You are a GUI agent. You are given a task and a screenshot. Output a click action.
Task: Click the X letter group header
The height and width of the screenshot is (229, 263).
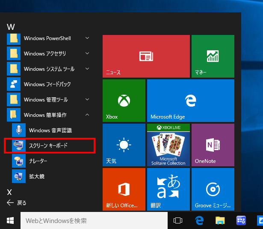click(9, 192)
